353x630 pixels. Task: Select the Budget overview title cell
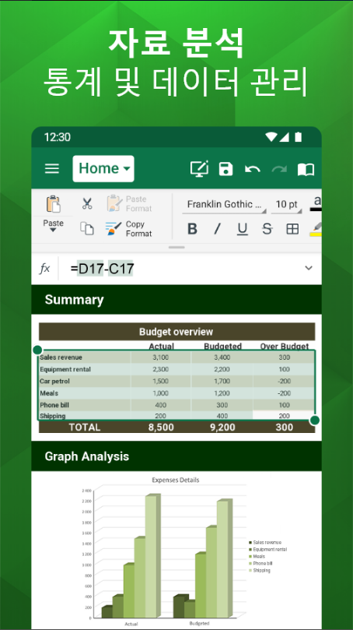(176, 332)
